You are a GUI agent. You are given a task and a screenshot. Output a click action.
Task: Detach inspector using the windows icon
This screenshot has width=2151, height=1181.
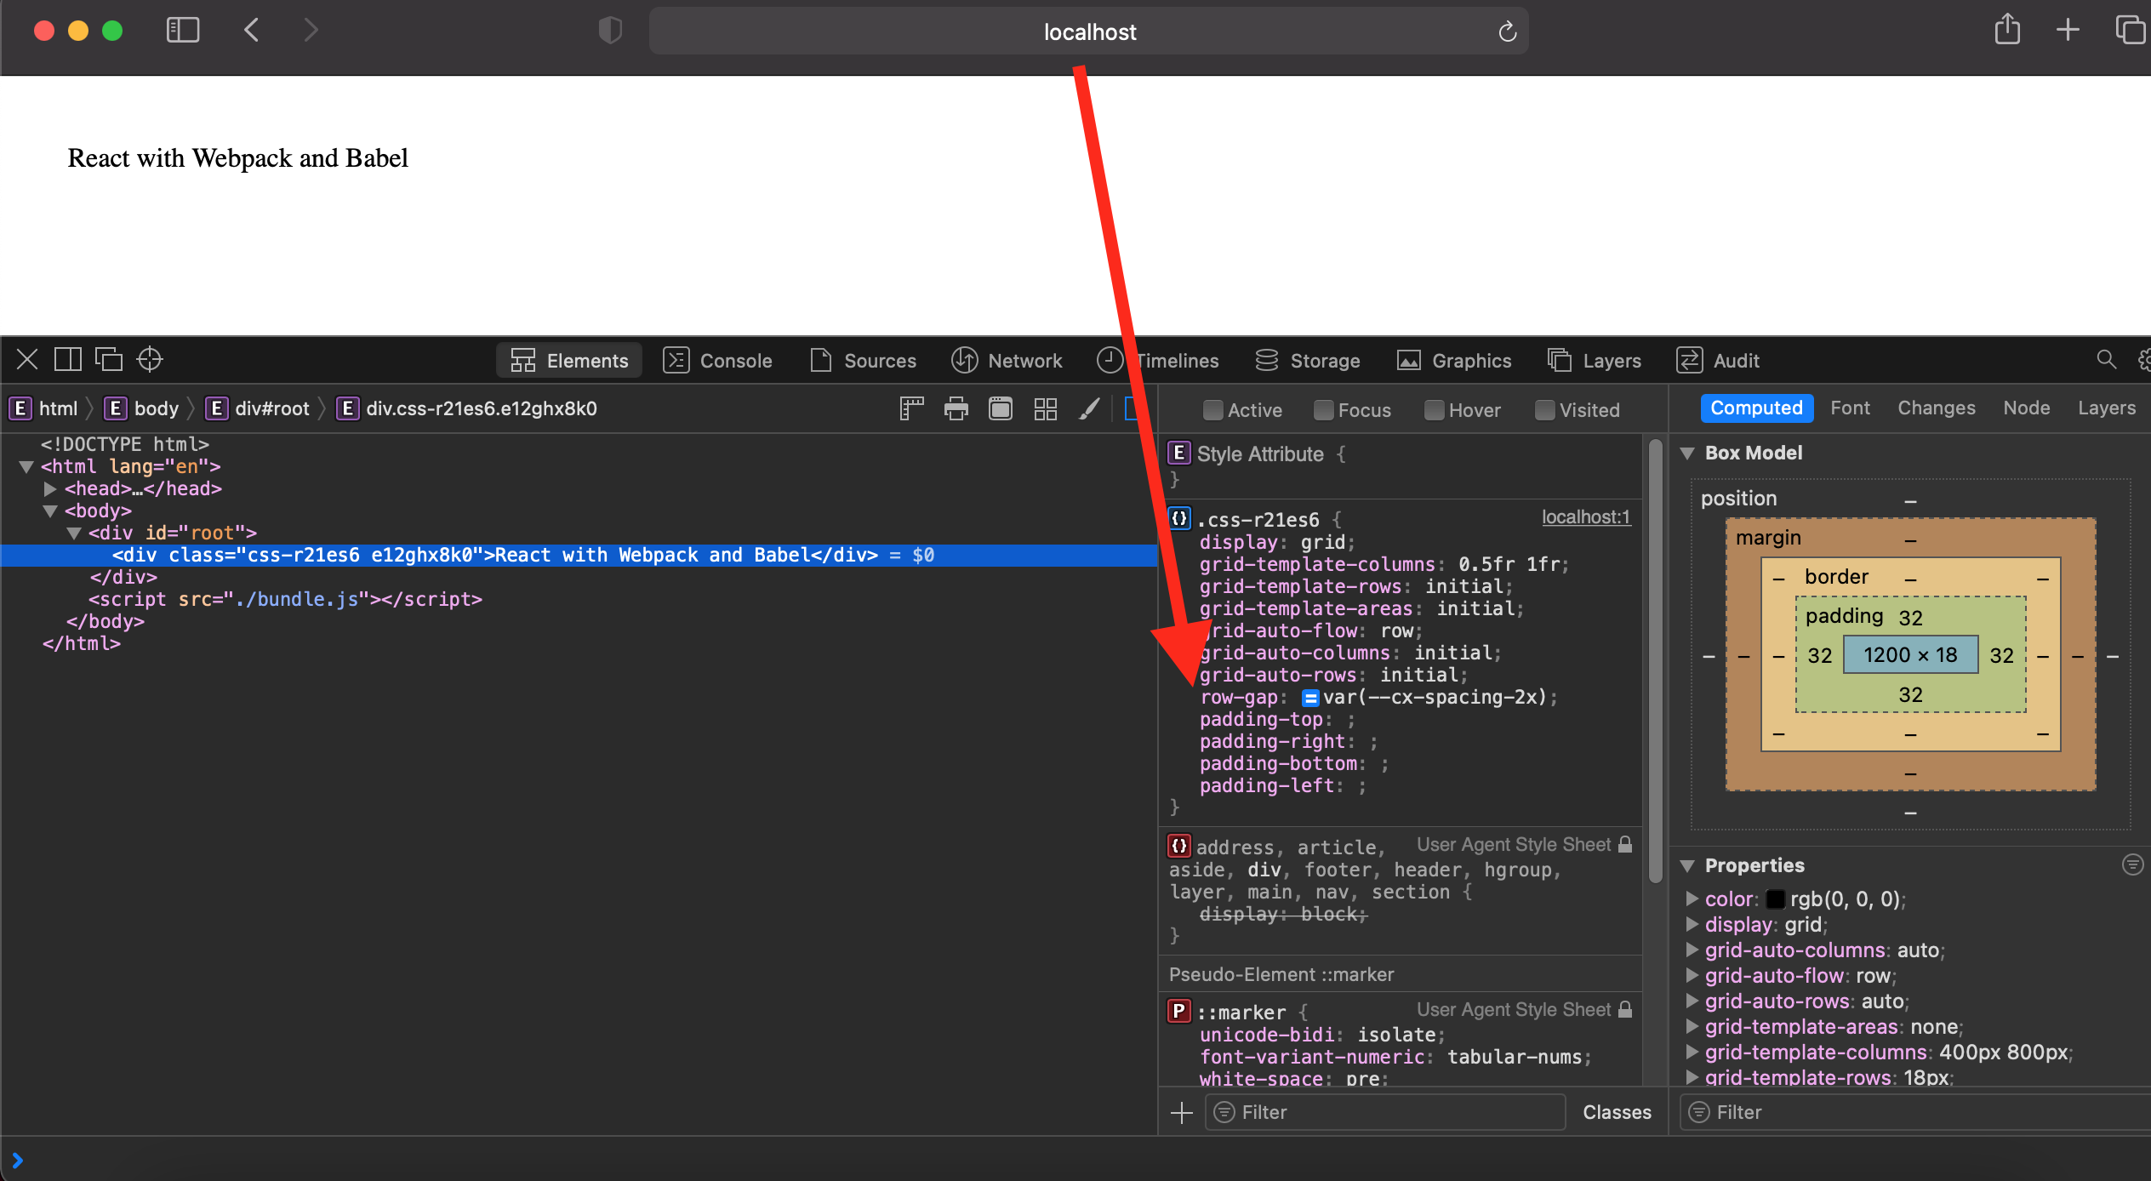(x=109, y=359)
